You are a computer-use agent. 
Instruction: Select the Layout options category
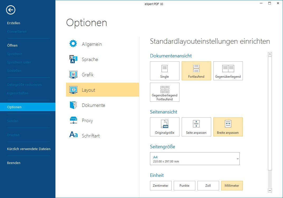pyautogui.click(x=102, y=90)
